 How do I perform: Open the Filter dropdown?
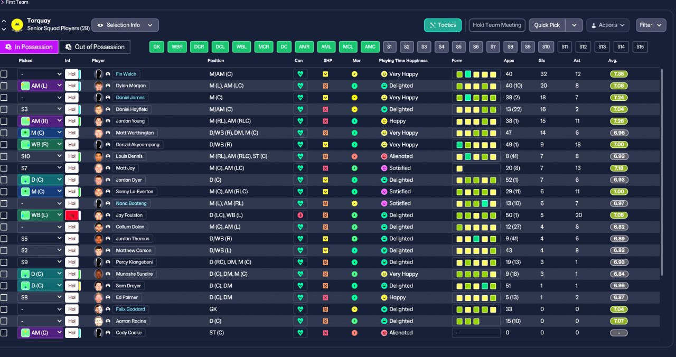pyautogui.click(x=651, y=25)
